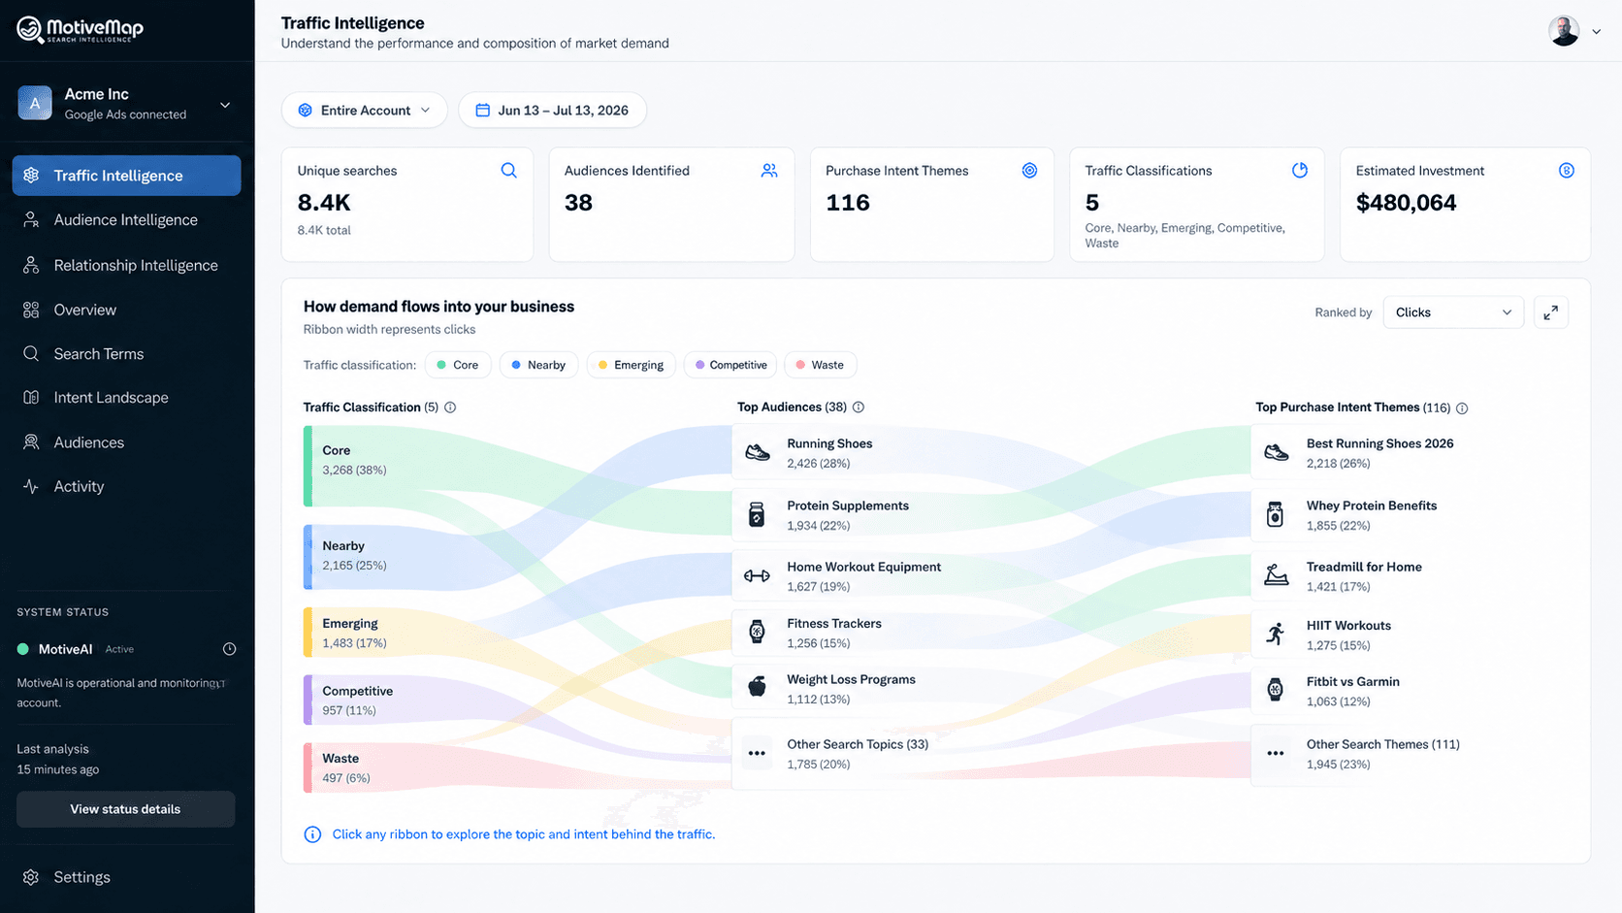This screenshot has width=1622, height=913.
Task: Click the Best Running Shoes 2026 shoe icon
Action: [x=1277, y=453]
